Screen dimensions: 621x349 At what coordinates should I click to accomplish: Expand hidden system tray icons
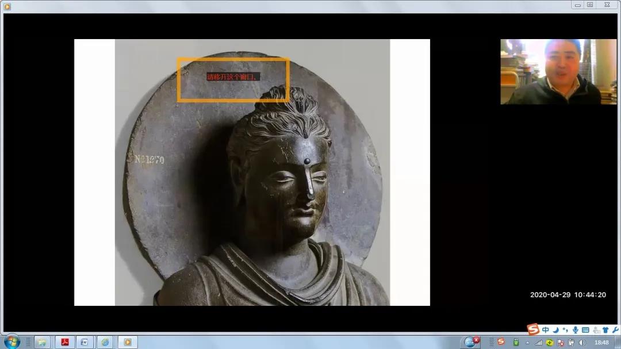[x=527, y=343]
